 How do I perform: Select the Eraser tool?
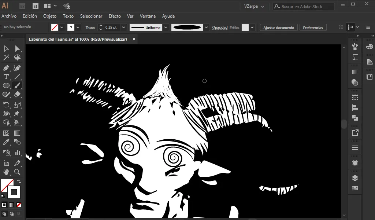click(x=17, y=94)
